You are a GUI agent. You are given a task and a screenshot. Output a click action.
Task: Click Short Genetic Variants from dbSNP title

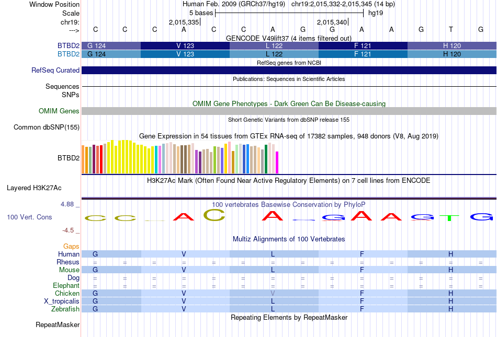pyautogui.click(x=289, y=120)
